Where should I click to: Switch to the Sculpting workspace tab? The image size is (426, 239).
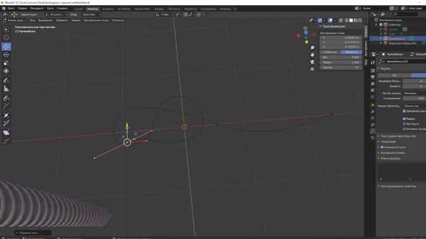[x=108, y=9]
